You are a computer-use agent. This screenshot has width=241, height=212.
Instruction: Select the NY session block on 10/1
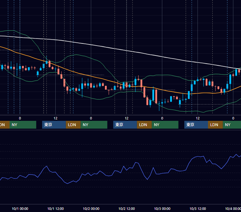[x=94, y=125]
